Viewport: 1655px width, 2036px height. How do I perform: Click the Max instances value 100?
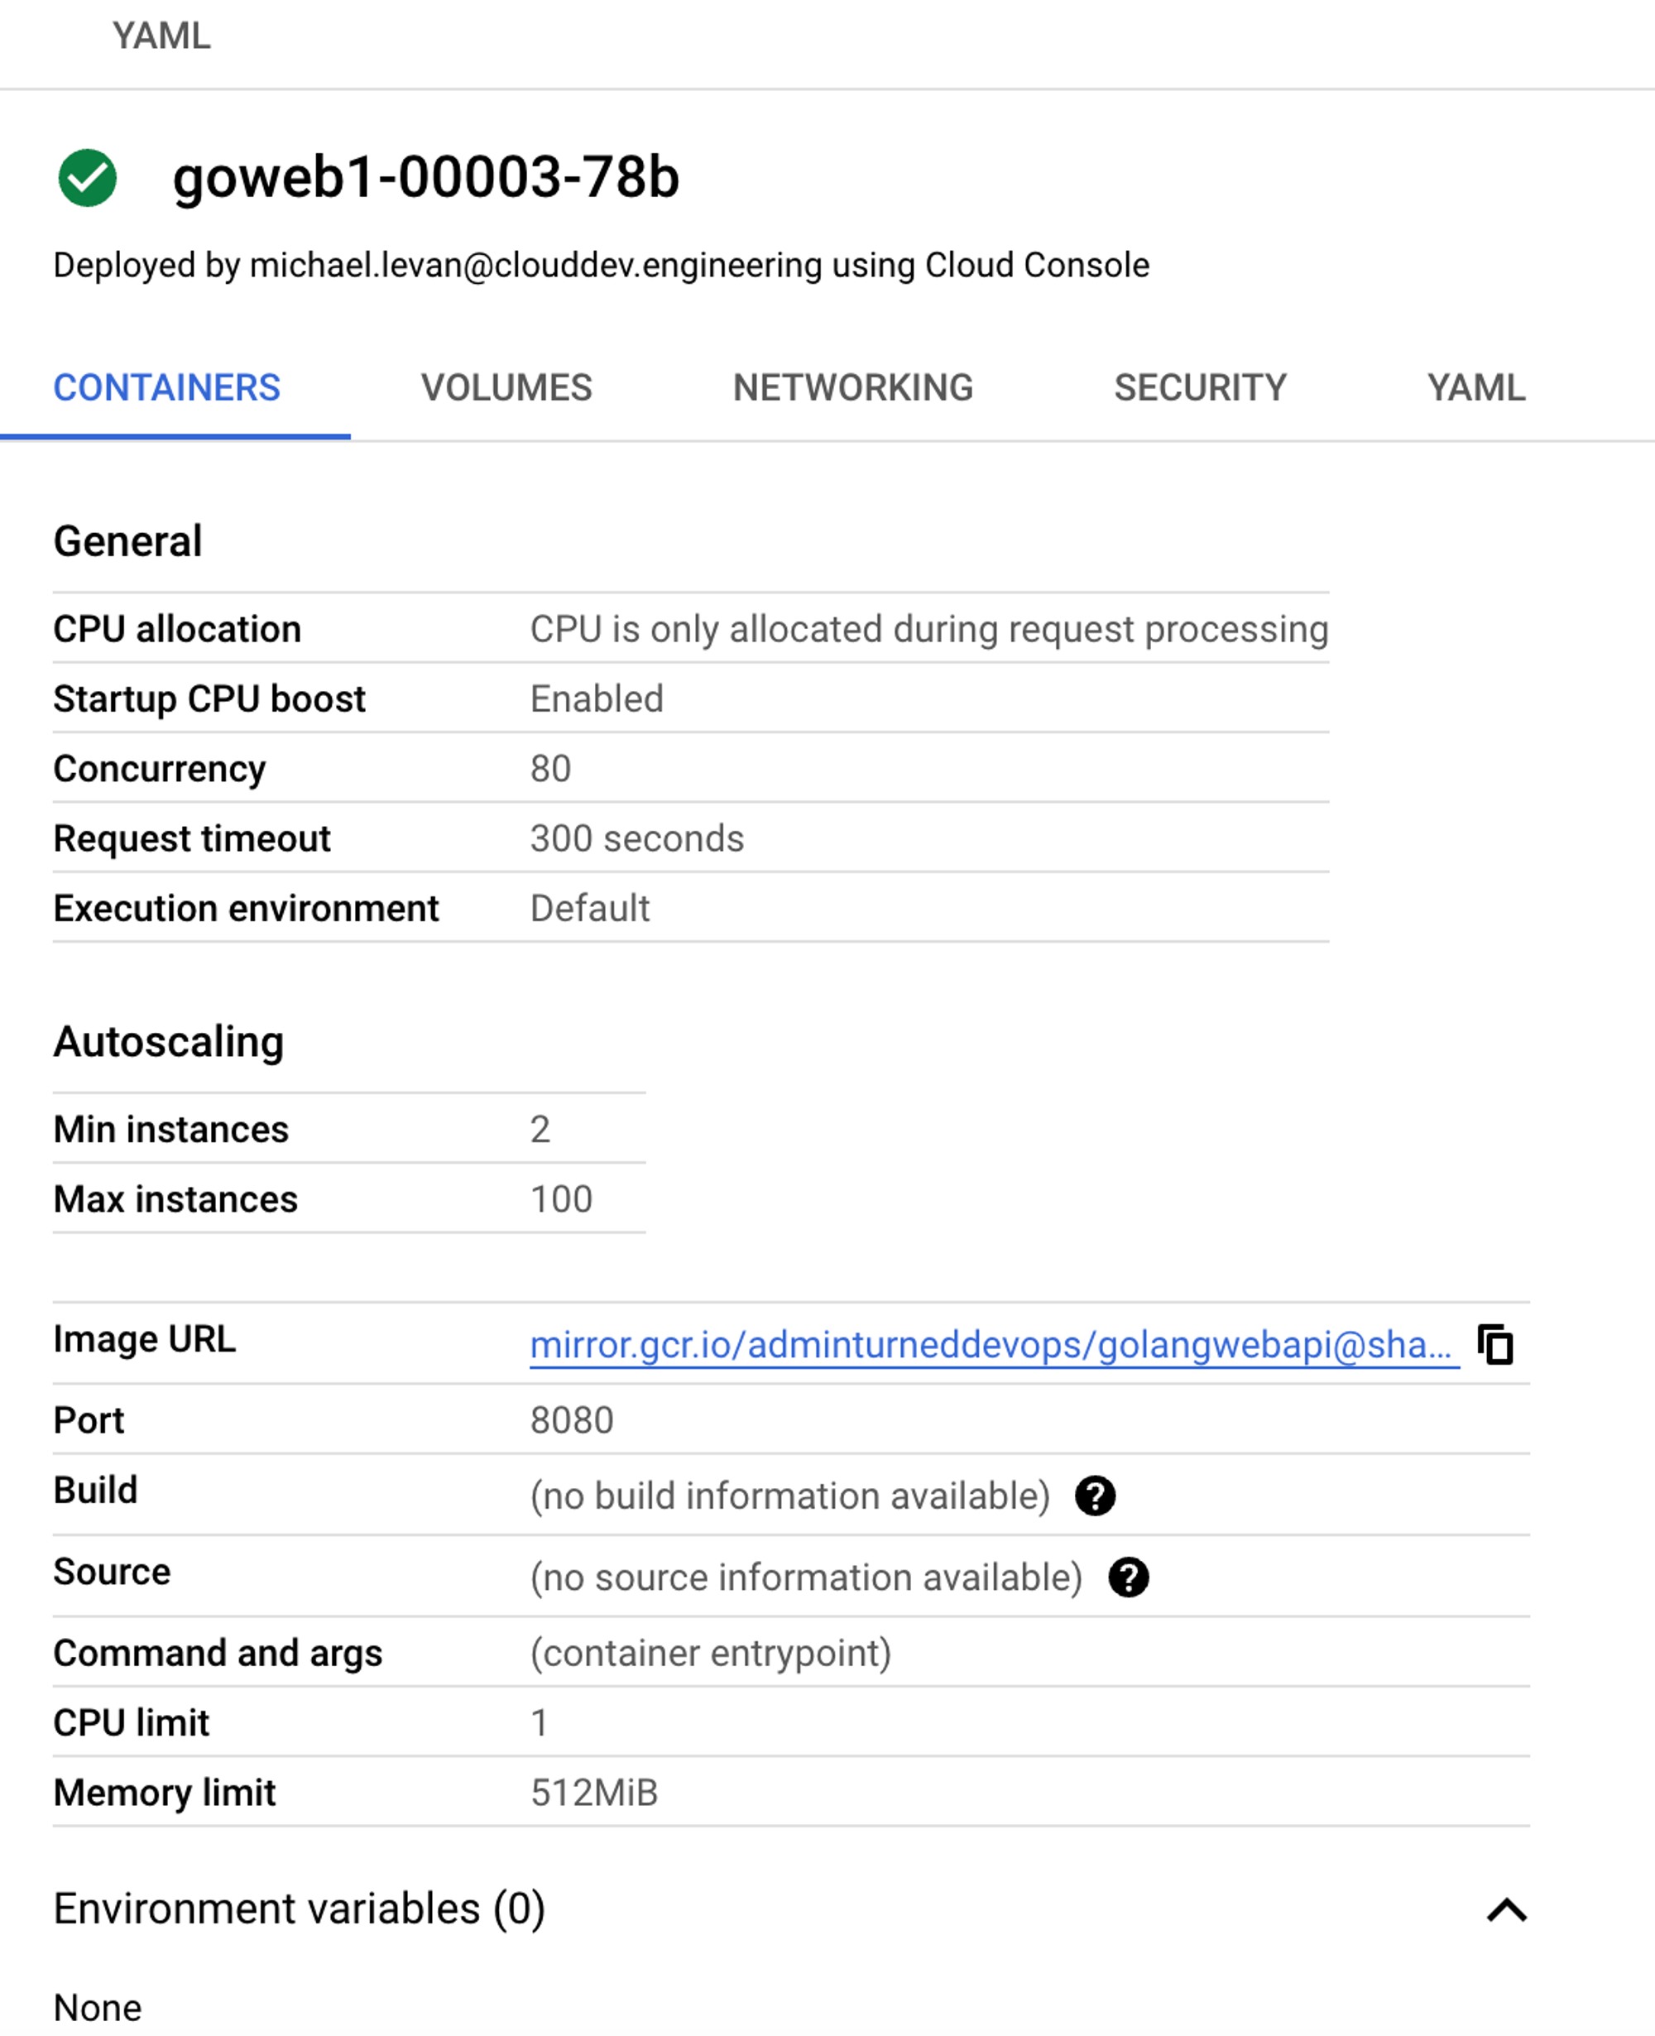(560, 1198)
